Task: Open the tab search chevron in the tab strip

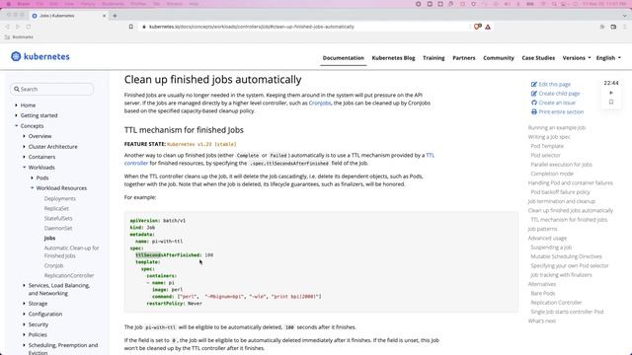Action: coord(624,16)
